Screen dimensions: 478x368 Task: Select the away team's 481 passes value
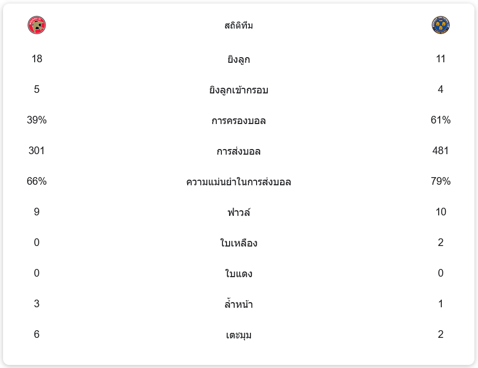tap(441, 151)
